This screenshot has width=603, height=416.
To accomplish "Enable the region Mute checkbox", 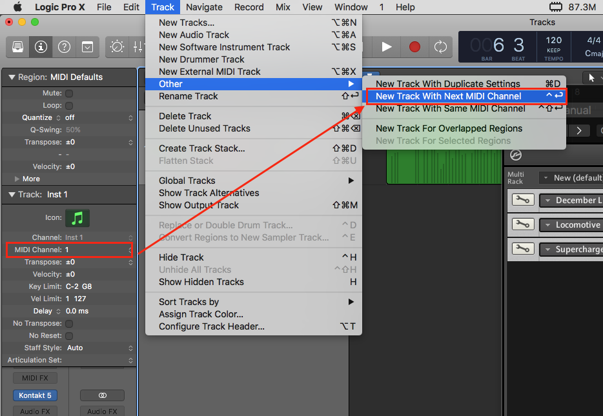I will click(69, 94).
